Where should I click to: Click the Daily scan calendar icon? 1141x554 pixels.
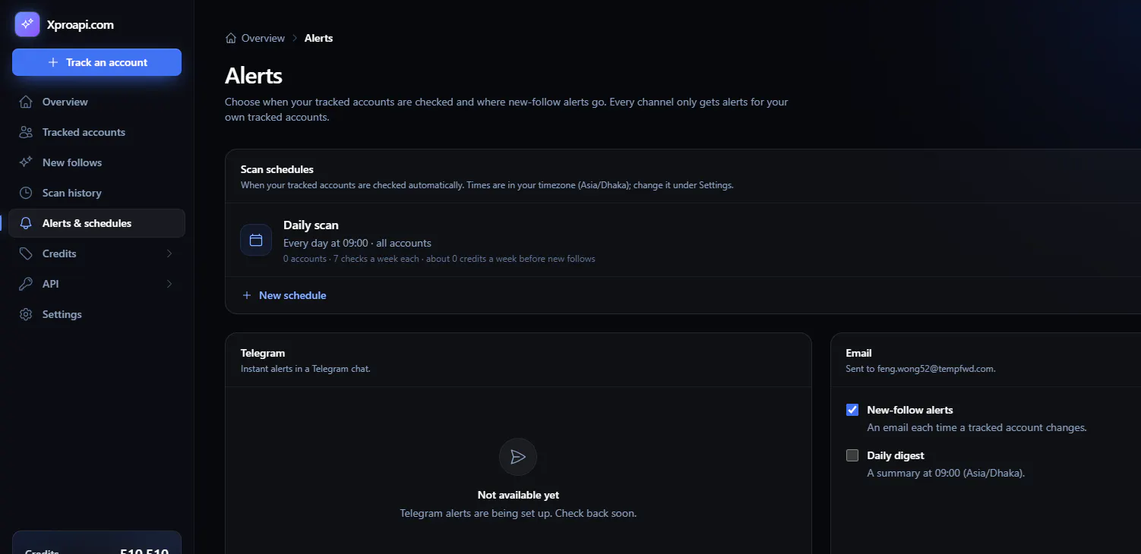(x=256, y=240)
